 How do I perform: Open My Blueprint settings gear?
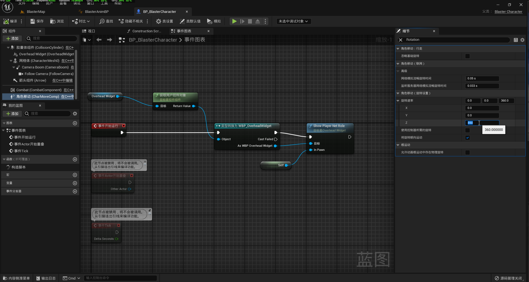click(75, 114)
